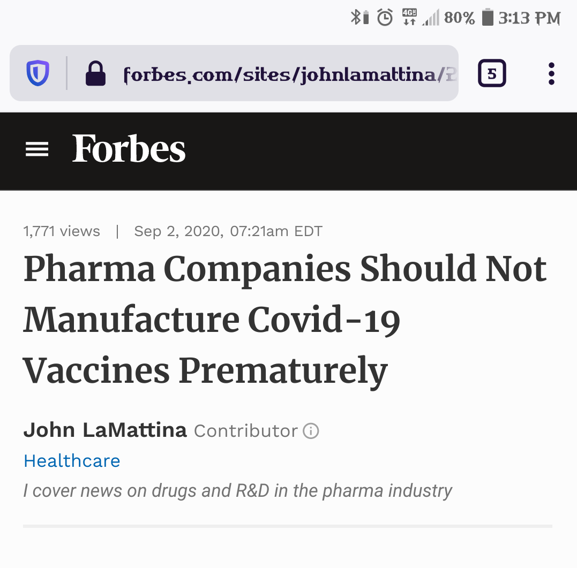Click the article headline about Covid-19 vaccines
This screenshot has height=568, width=577.
[284, 320]
